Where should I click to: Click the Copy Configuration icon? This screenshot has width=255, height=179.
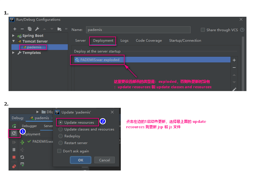coord(30,29)
